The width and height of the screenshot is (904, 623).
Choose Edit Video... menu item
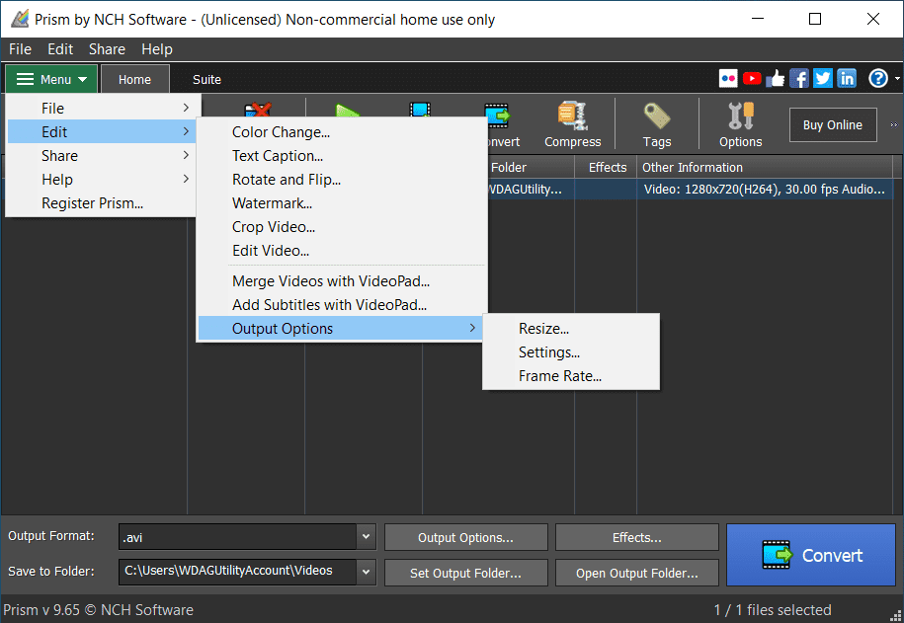341,250
